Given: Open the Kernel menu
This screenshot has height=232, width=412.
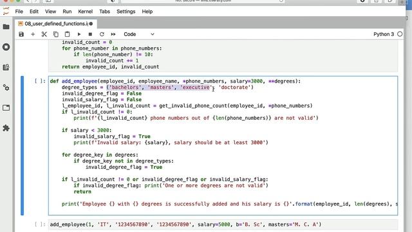Looking at the screenshot, I should tap(86, 12).
